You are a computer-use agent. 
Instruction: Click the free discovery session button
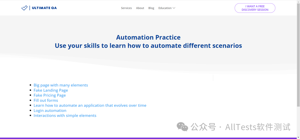point(255,8)
